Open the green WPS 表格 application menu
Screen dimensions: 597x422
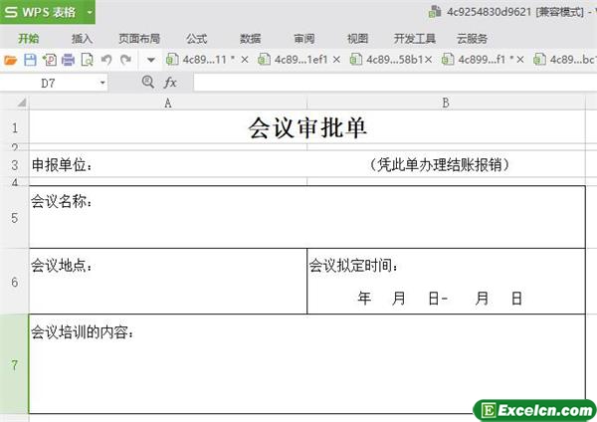[x=47, y=12]
